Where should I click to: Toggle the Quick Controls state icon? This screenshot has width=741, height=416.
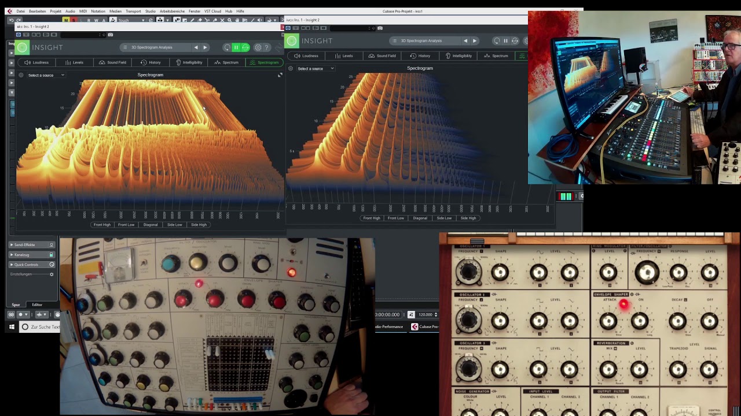coord(51,265)
